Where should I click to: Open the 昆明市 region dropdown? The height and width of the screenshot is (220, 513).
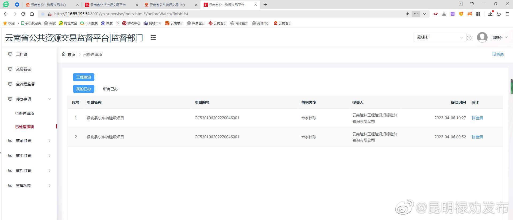439,37
